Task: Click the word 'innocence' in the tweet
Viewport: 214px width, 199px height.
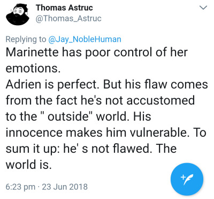Action: tap(34, 132)
